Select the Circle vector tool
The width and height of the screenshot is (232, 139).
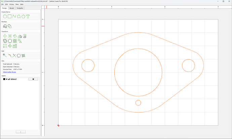pyautogui.click(x=5, y=16)
